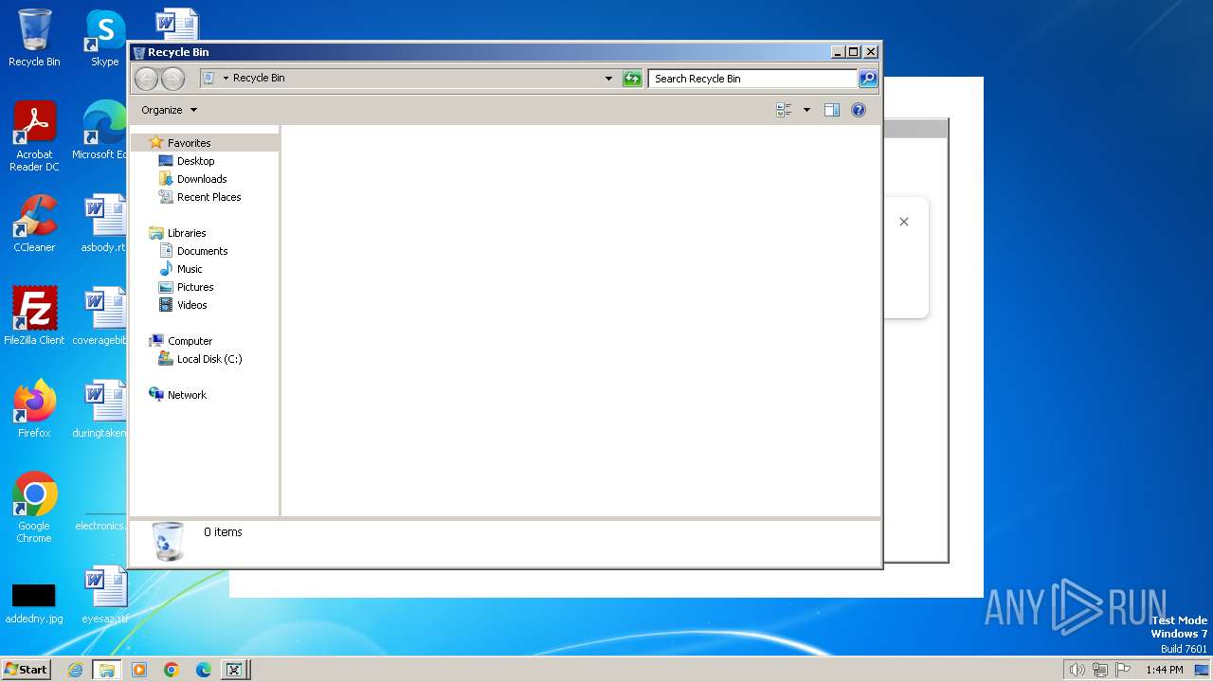Open Microsoft Edge from the taskbar
The image size is (1213, 682).
pyautogui.click(x=203, y=670)
